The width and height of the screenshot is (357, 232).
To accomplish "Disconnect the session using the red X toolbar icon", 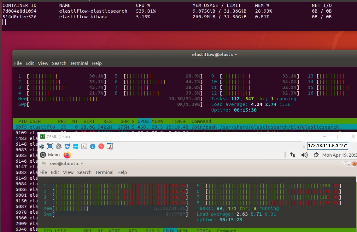I will 101,146.
